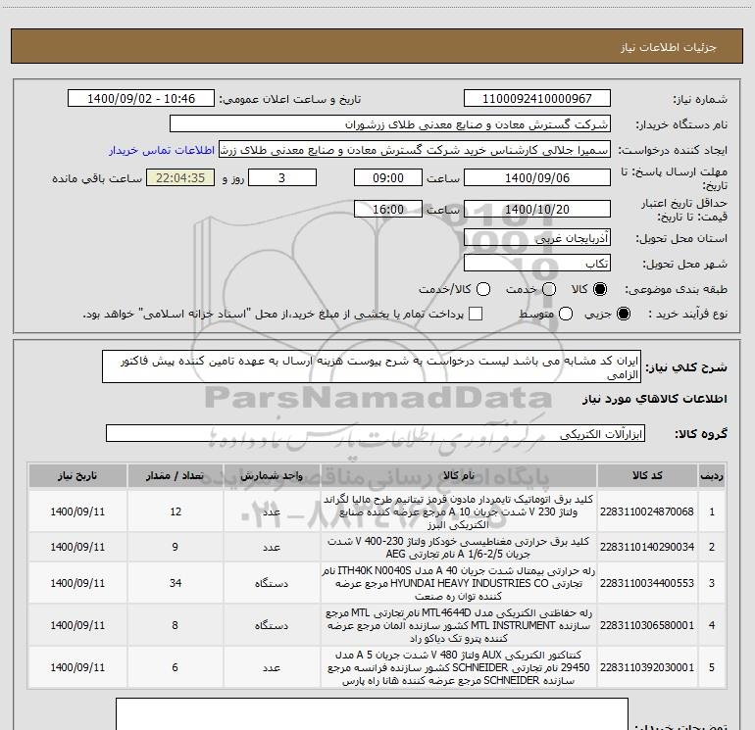This screenshot has width=755, height=730.
Task: Click the گروه کالا field ابزارآلات الکتریکی
Action: (376, 433)
